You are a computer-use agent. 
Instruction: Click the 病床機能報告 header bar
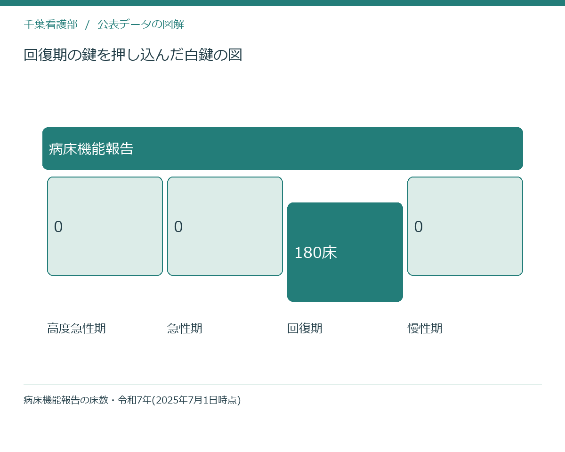[282, 148]
